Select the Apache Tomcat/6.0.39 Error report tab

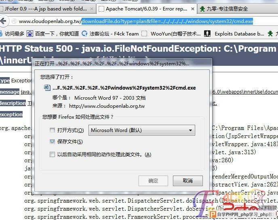tap(146, 9)
